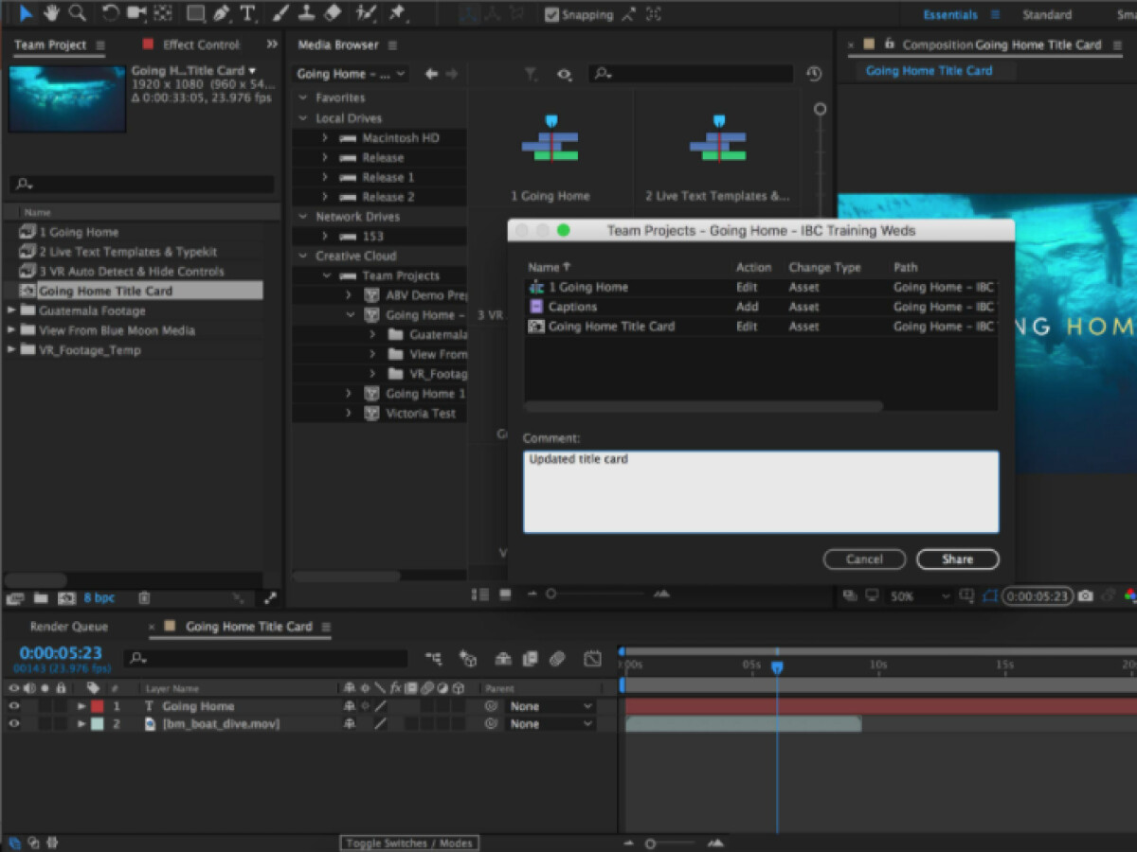The height and width of the screenshot is (852, 1137).
Task: Click the Comment text field
Action: [x=761, y=491]
